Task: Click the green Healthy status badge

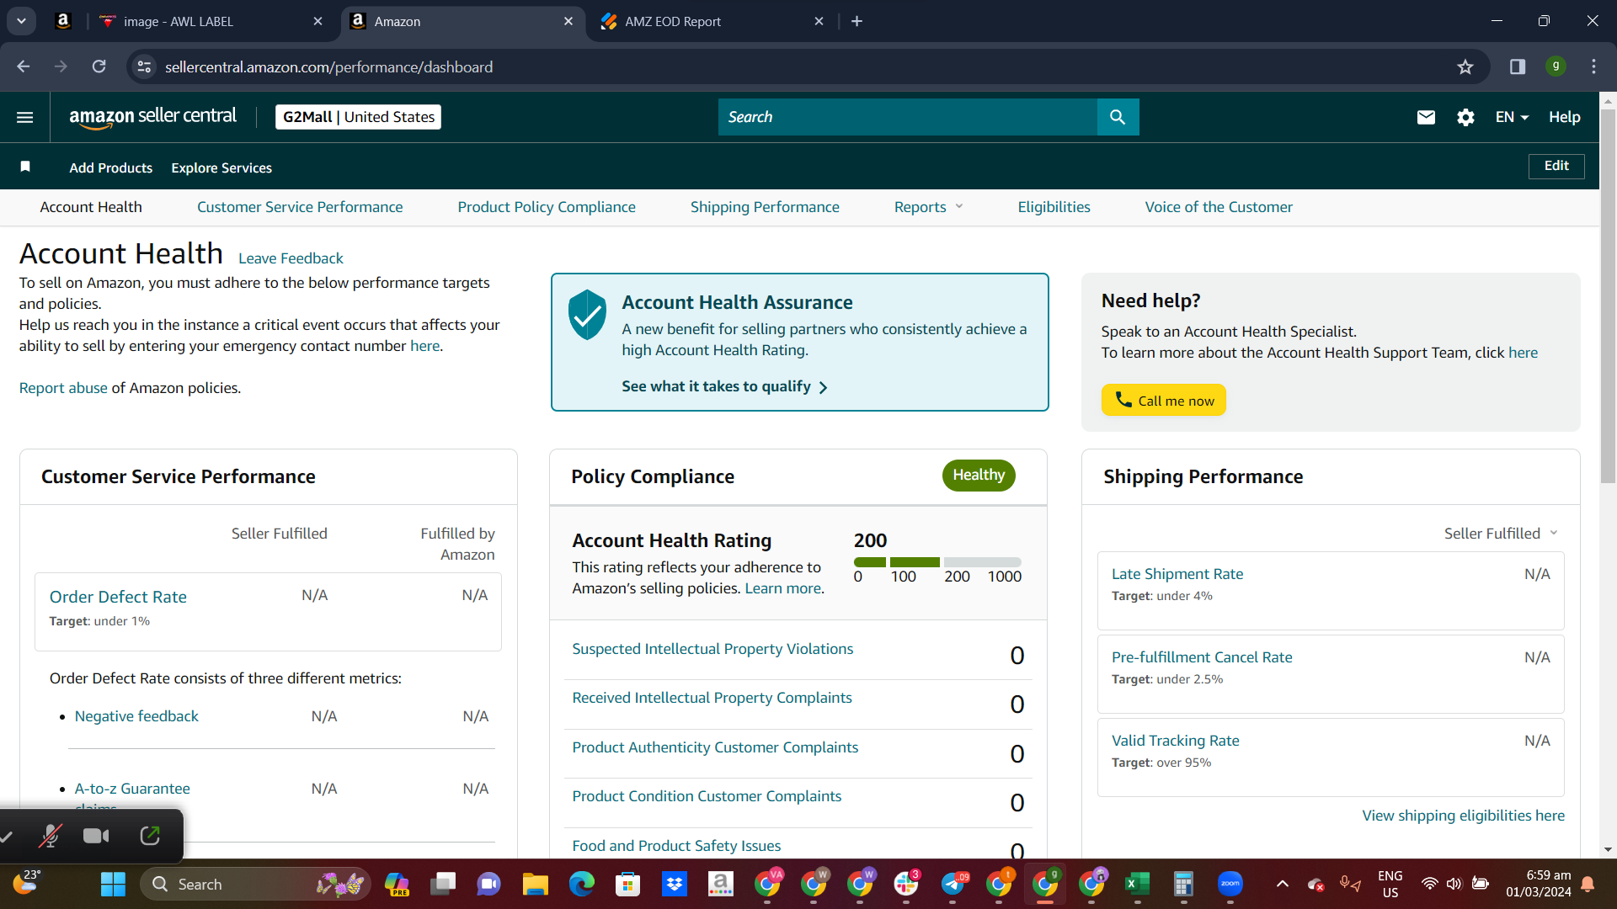Action: pyautogui.click(x=979, y=476)
